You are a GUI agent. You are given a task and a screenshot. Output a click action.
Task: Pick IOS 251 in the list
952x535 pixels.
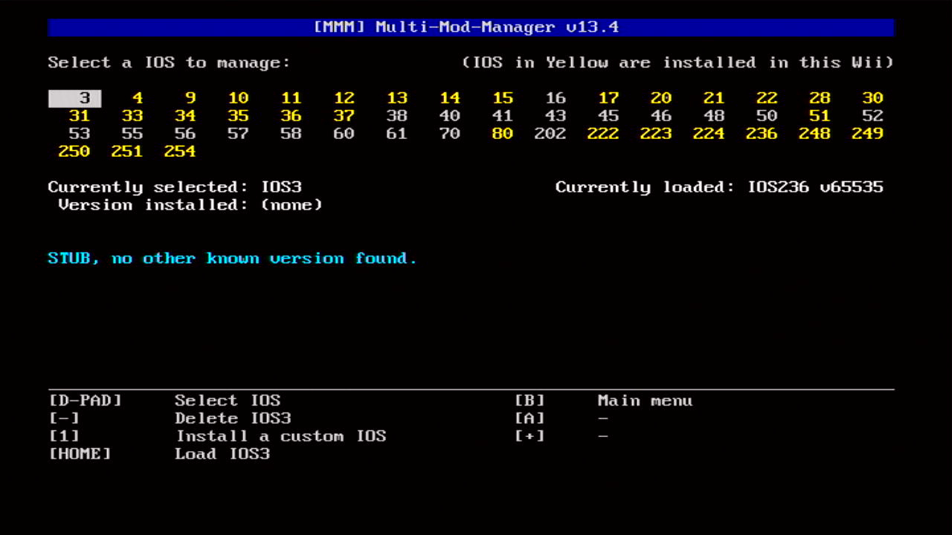coord(127,152)
